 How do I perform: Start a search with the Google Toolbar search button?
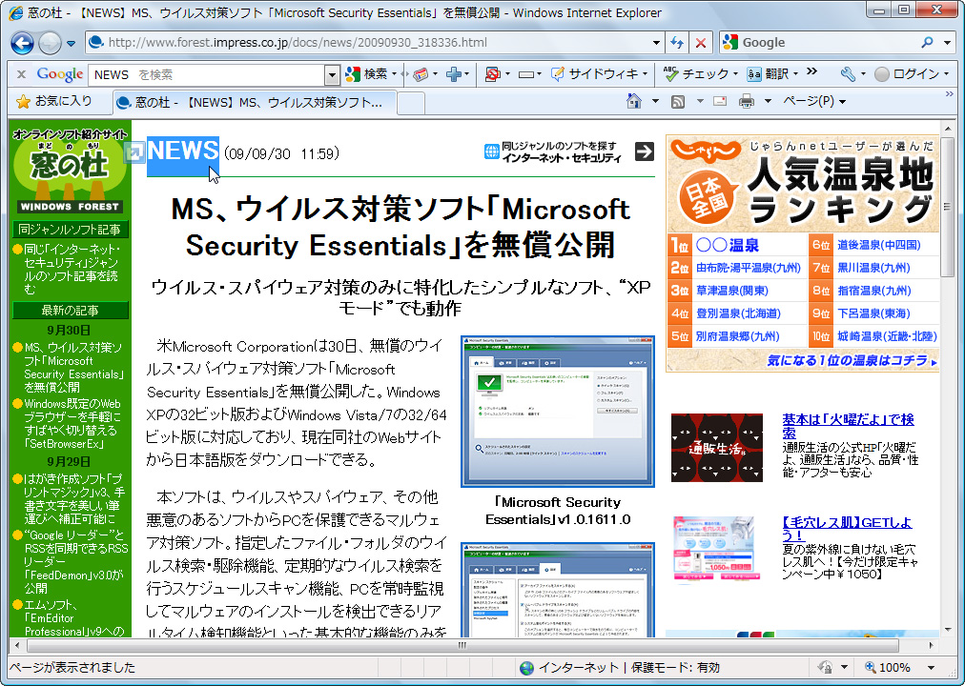coord(370,73)
